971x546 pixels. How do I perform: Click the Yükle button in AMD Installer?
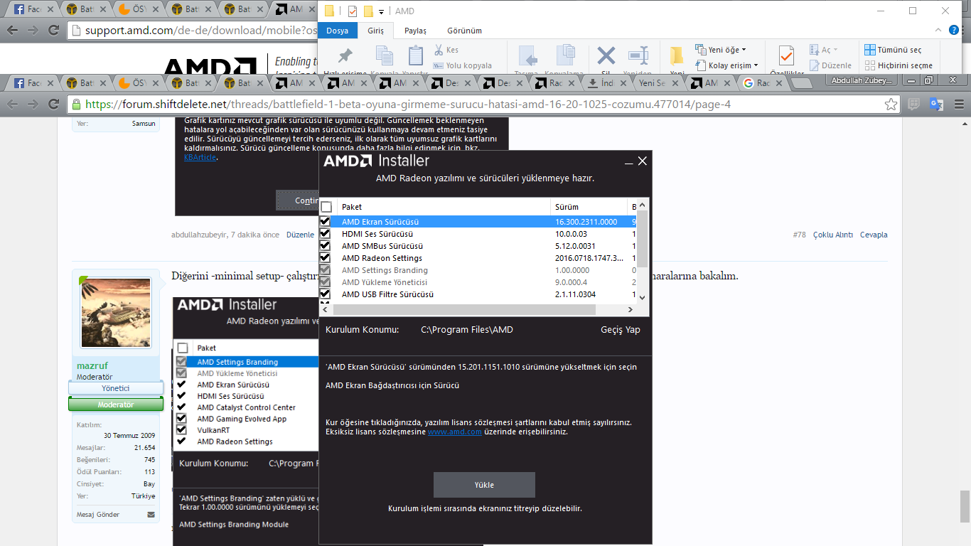[x=484, y=485]
